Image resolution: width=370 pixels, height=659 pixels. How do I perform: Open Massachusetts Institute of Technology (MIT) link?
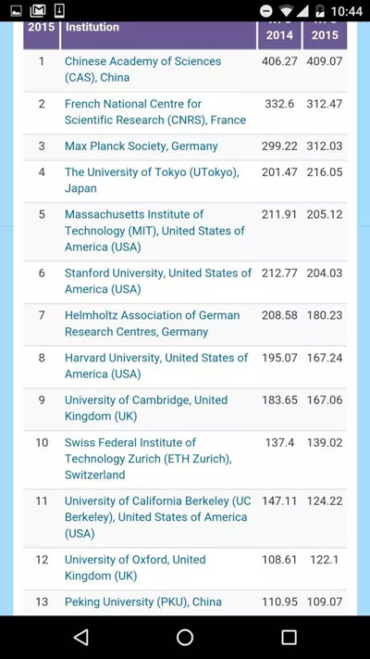(x=154, y=231)
